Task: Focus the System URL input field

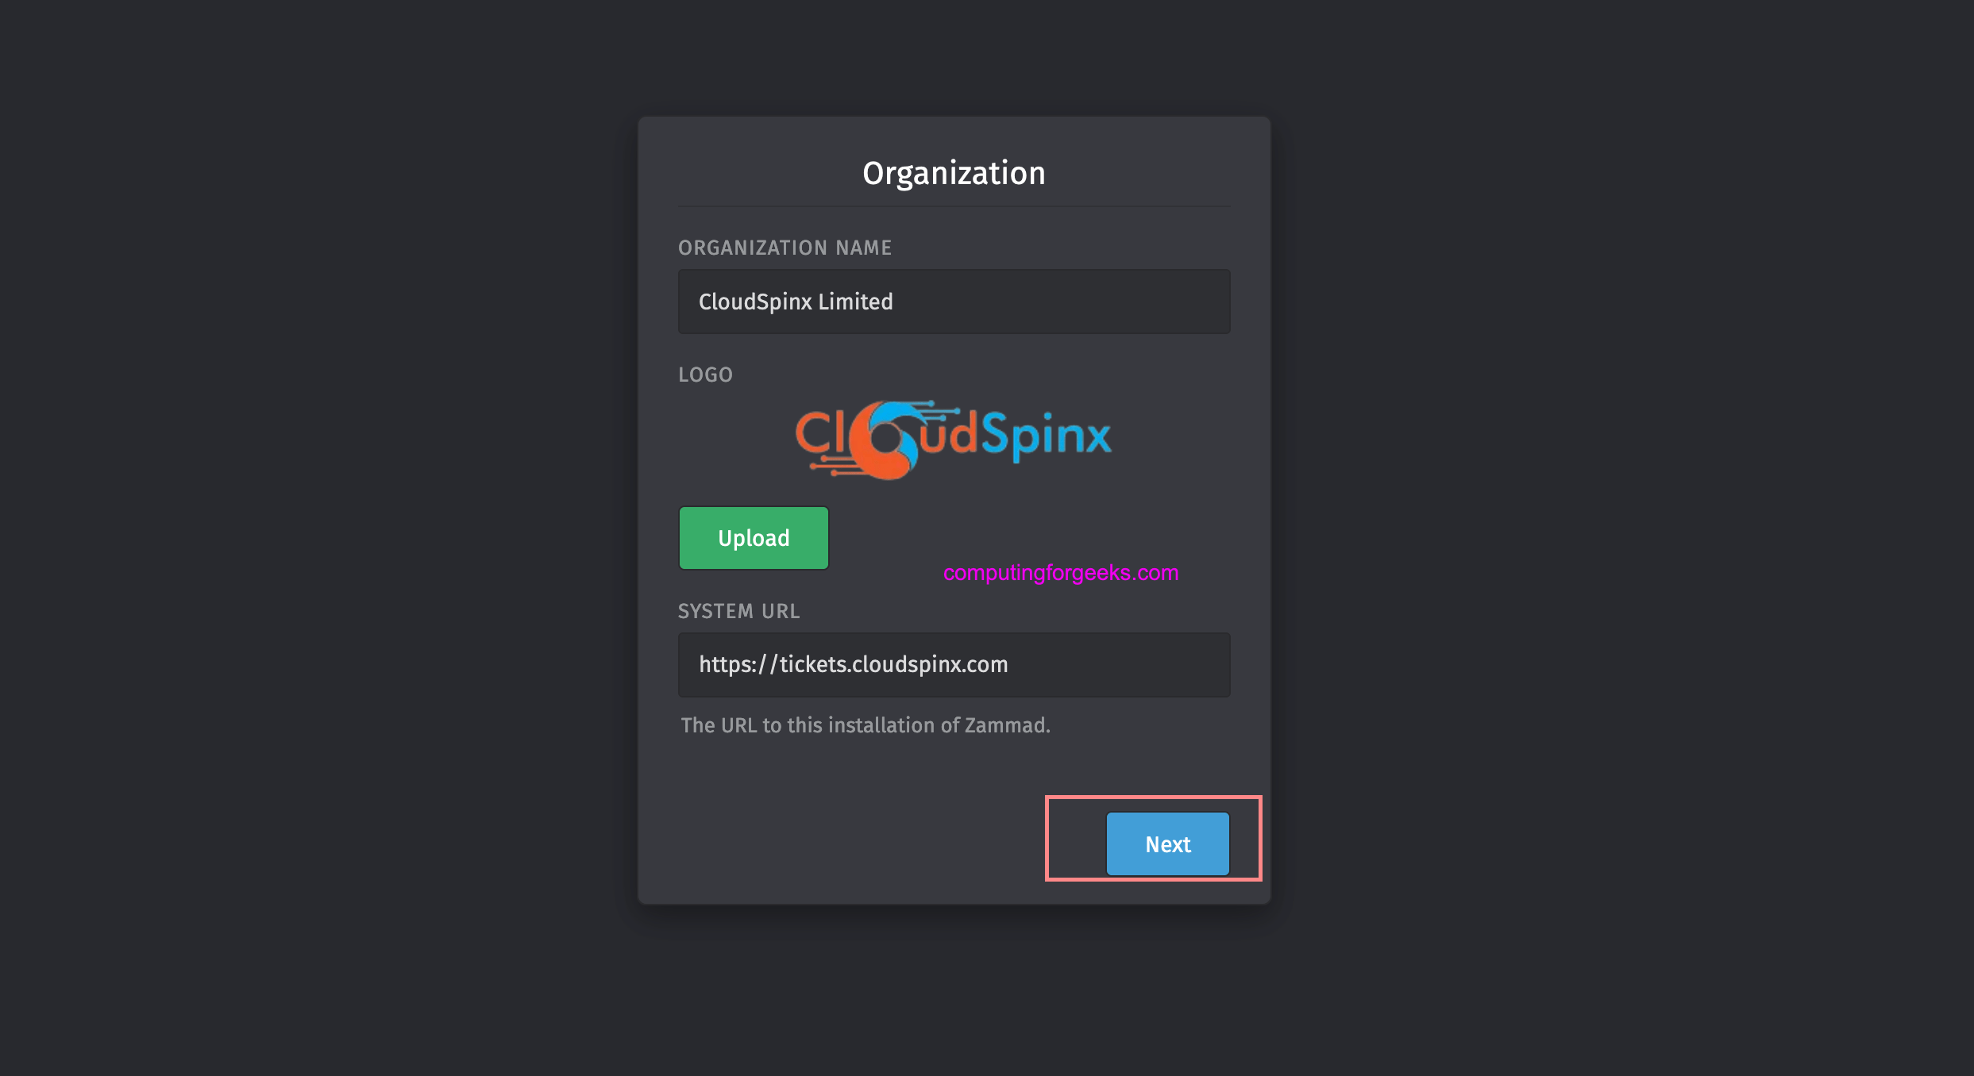Action: (954, 664)
